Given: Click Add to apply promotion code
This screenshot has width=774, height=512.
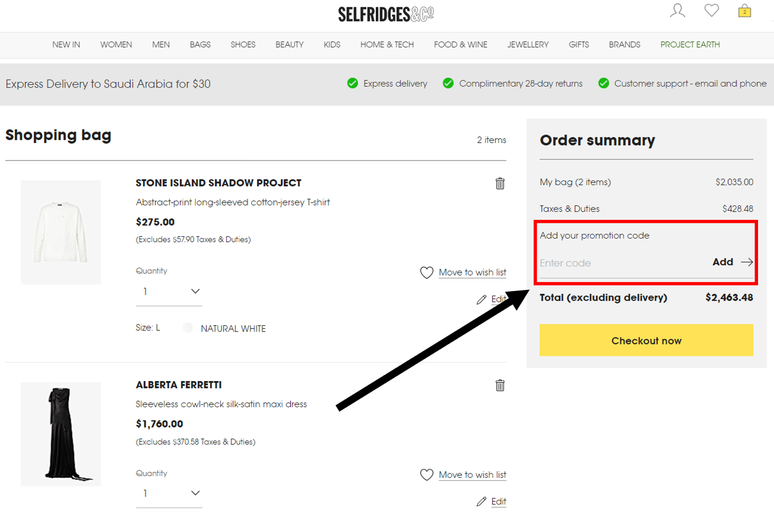Looking at the screenshot, I should (723, 262).
